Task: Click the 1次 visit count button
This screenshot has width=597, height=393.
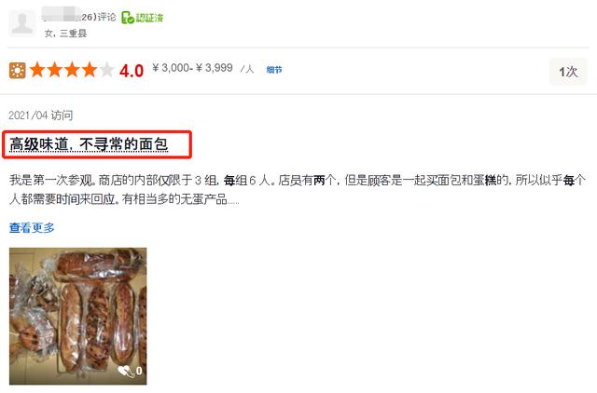Action: [568, 72]
